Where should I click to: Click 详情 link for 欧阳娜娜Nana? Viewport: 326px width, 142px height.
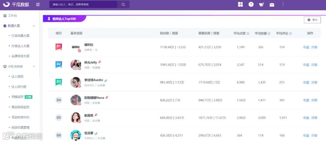click(314, 100)
